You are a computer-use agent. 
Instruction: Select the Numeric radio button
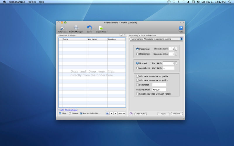[137, 63]
